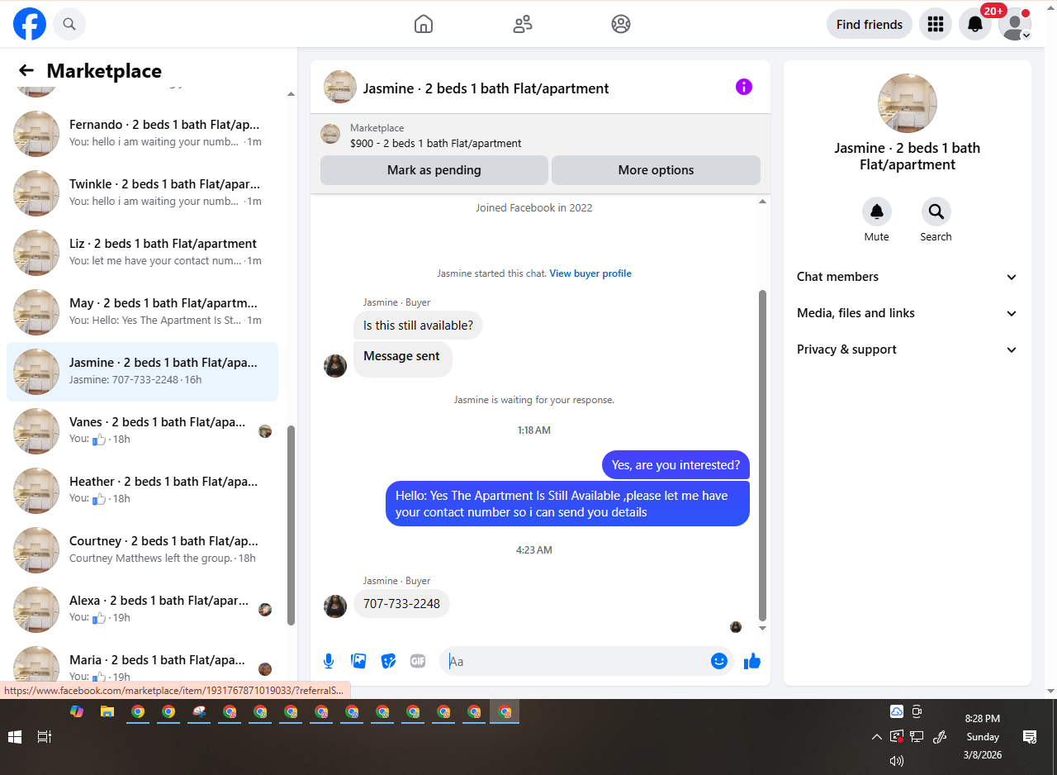
Task: Open the volume speaker tray icon
Action: (x=897, y=760)
